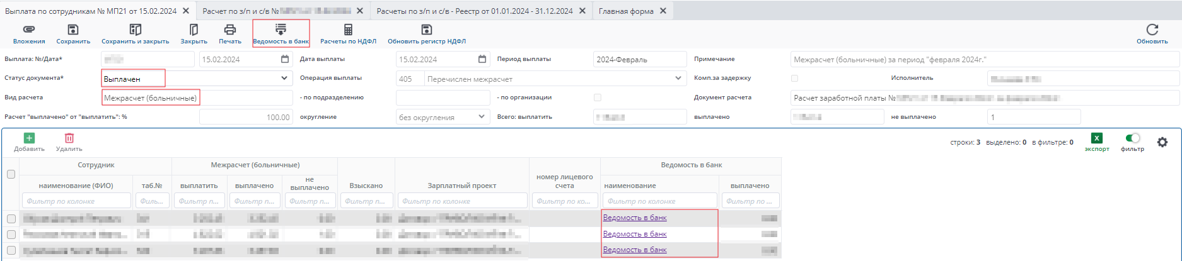Open Ведомость в банк toolbar icon
Image resolution: width=1182 pixels, height=261 pixels.
click(281, 30)
